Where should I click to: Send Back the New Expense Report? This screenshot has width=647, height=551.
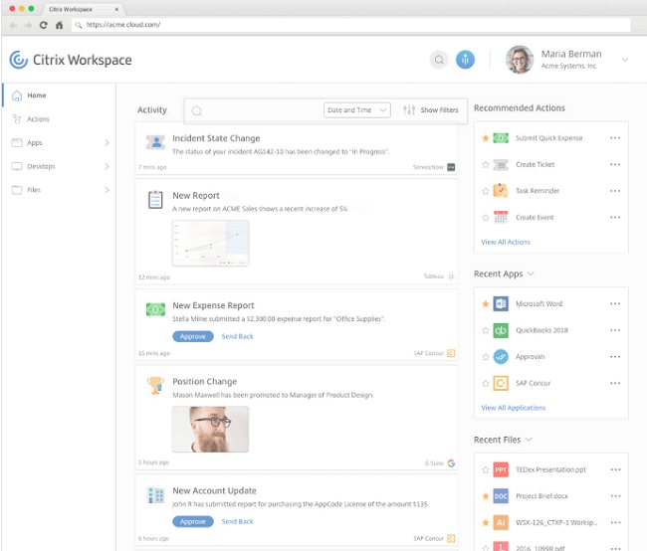(237, 336)
